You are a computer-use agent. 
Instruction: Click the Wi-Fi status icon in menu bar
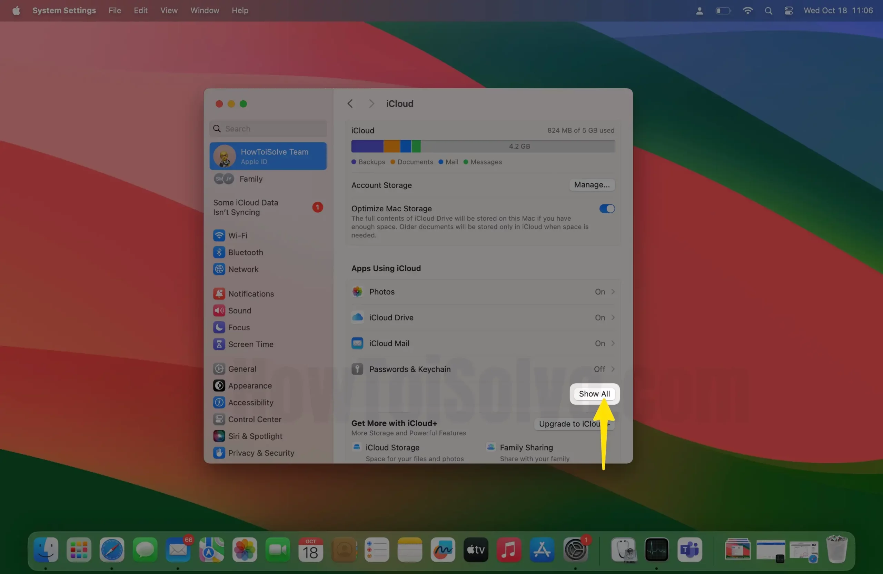coord(747,11)
